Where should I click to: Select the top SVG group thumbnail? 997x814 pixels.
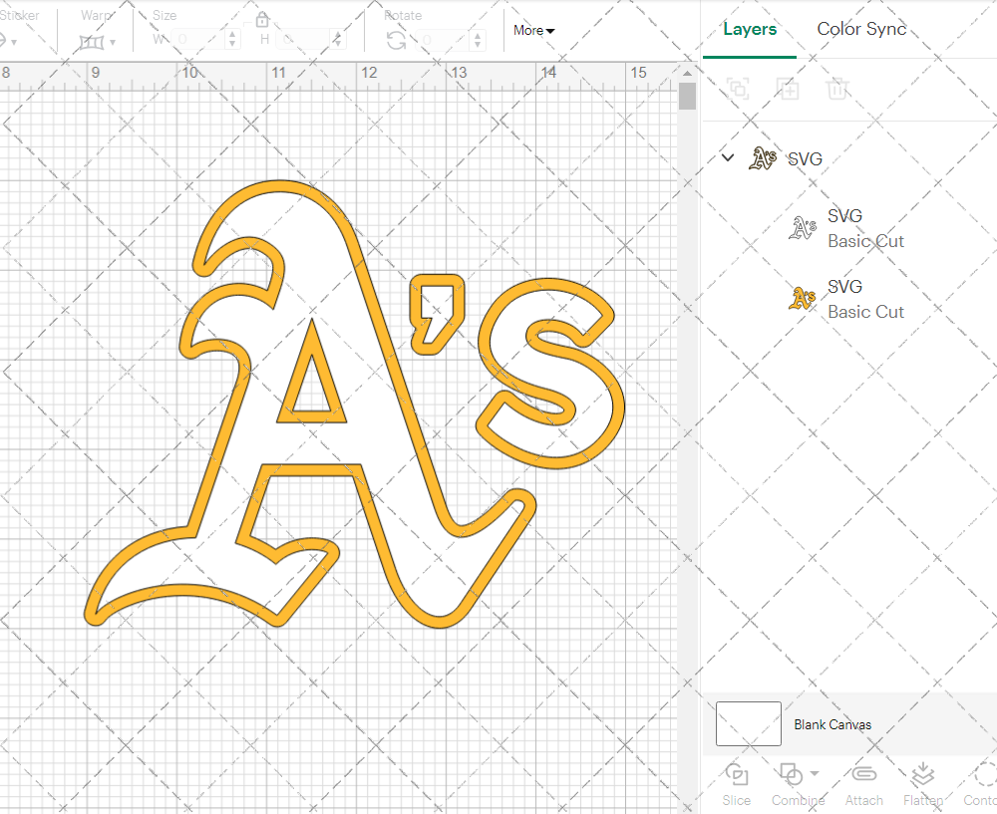point(763,158)
